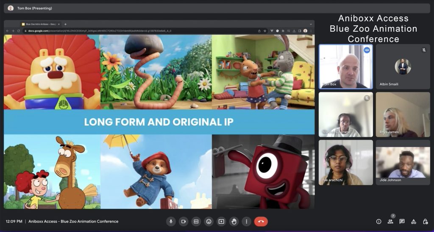
Task: Click the participant count badge showing 7
Action: [393, 216]
